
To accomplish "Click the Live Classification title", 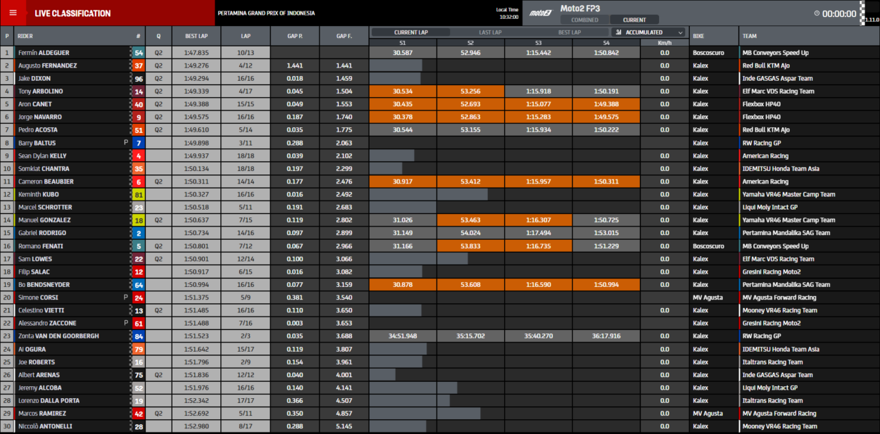I will click(73, 13).
